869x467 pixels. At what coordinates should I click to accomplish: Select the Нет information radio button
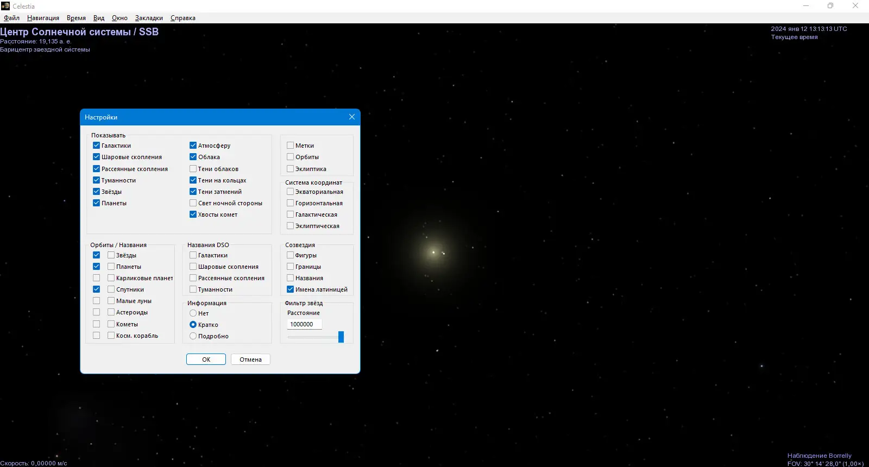tap(193, 313)
